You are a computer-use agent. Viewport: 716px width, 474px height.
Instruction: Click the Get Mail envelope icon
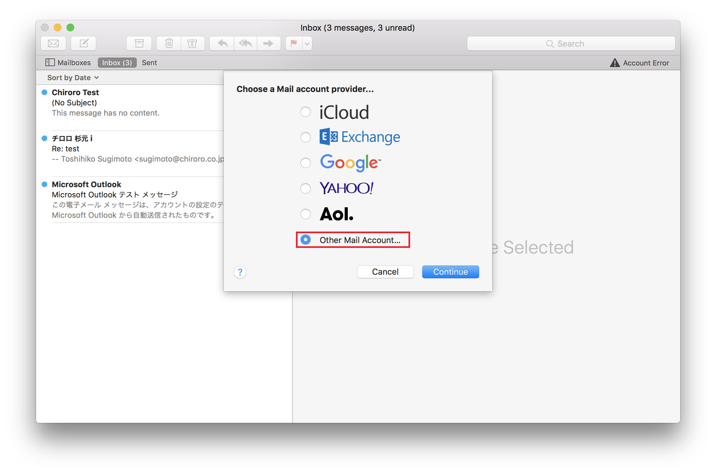[53, 43]
